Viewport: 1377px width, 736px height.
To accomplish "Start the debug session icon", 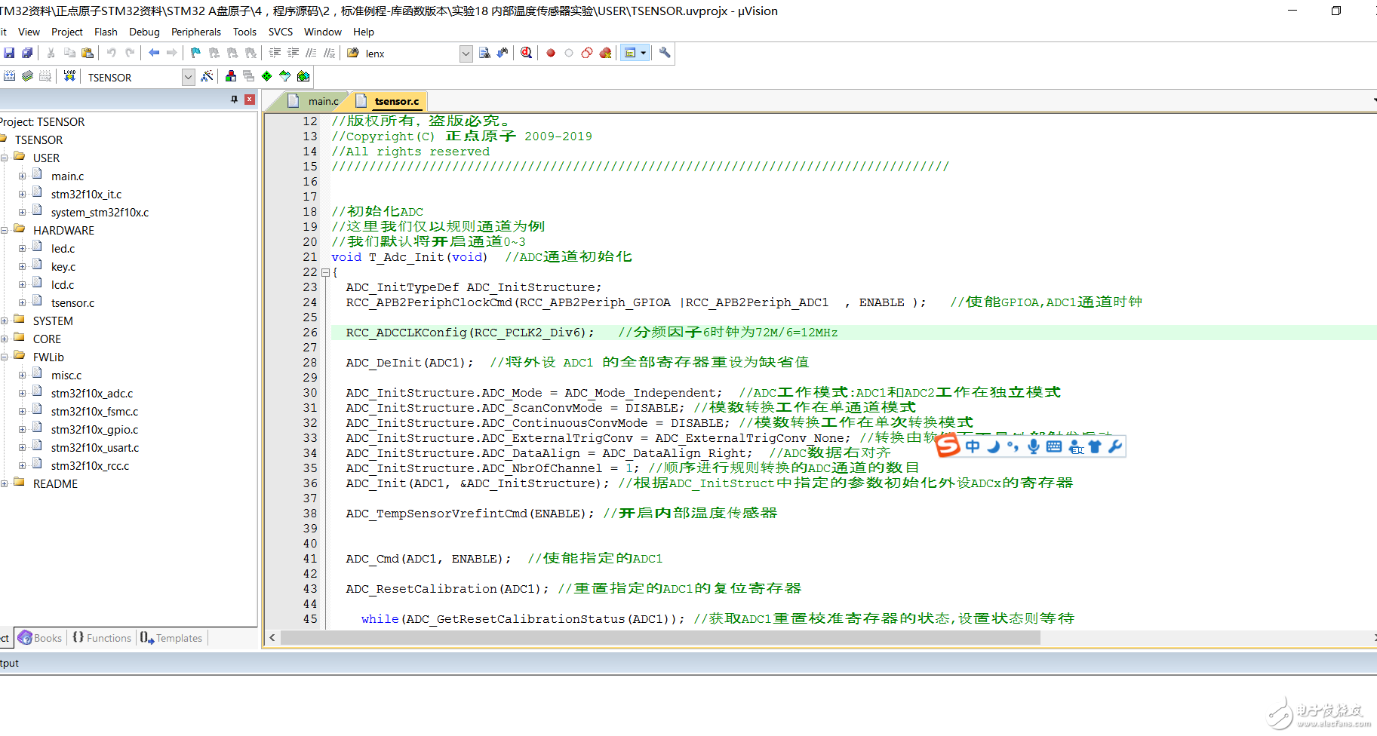I will pyautogui.click(x=526, y=53).
